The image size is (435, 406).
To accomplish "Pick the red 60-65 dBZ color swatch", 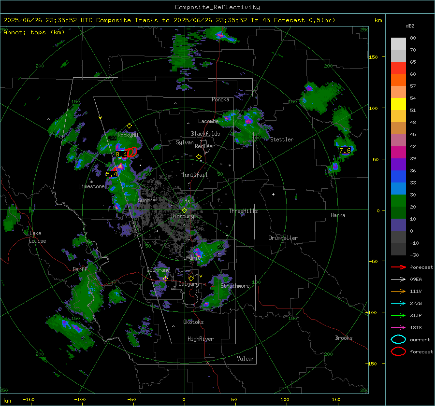I will (398, 68).
